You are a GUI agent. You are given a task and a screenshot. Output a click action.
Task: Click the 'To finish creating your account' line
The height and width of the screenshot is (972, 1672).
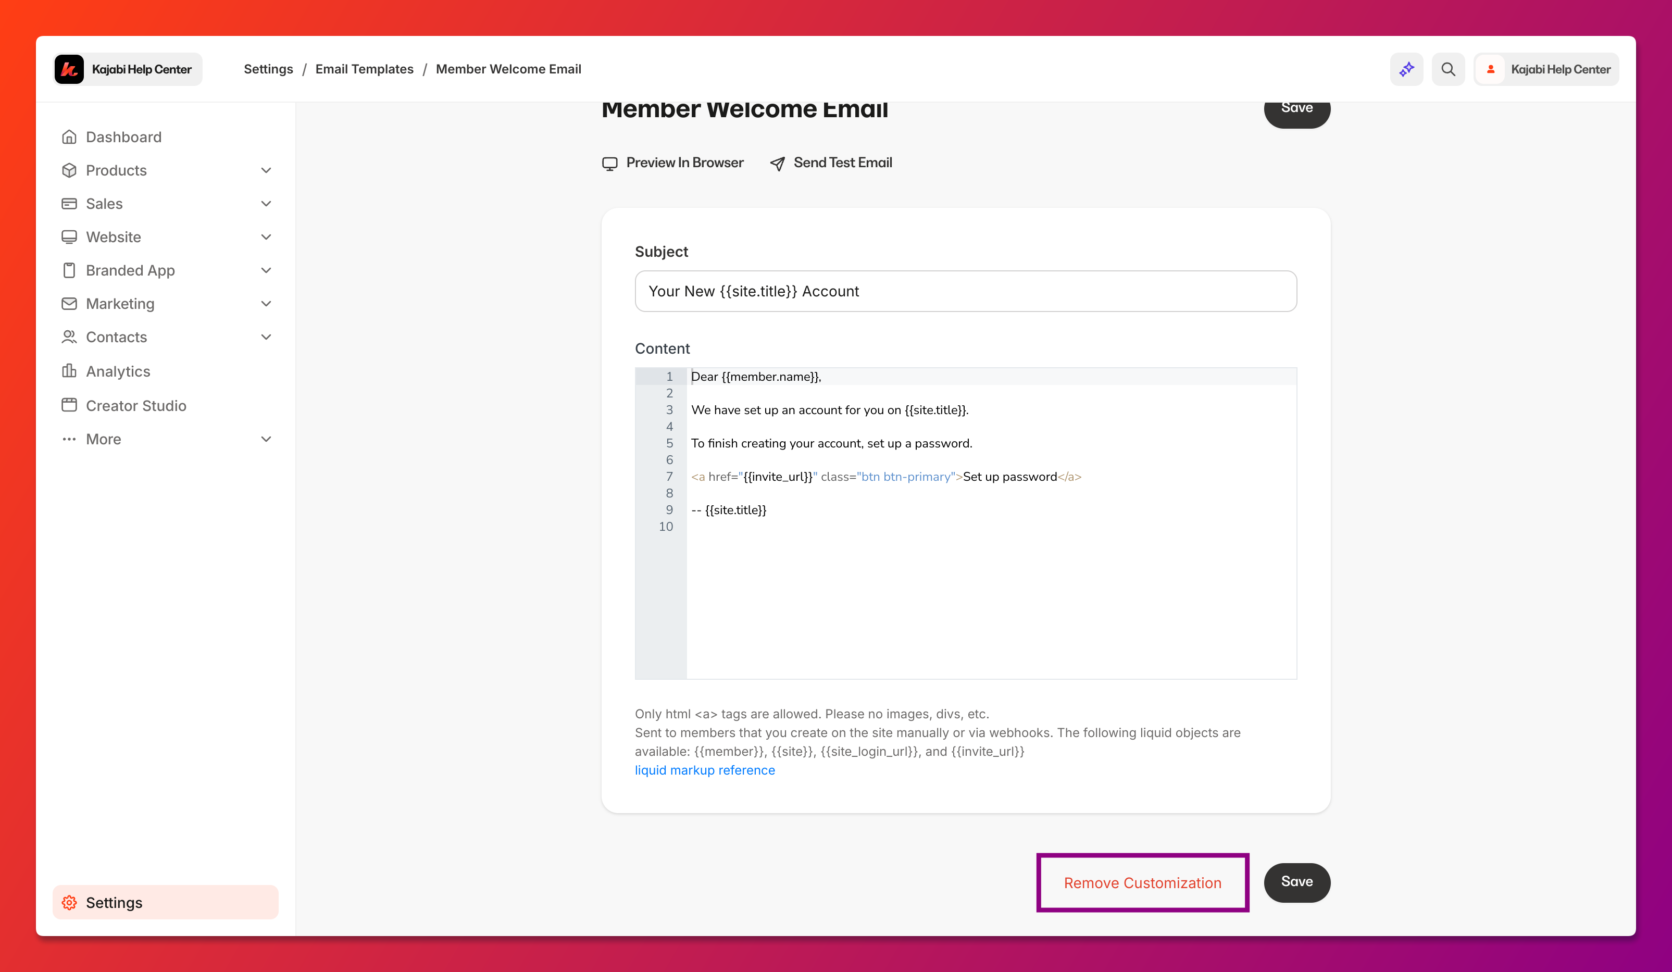point(831,444)
